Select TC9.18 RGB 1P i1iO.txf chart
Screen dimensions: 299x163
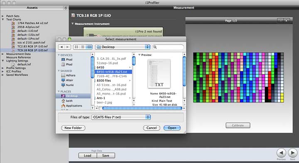32,50
